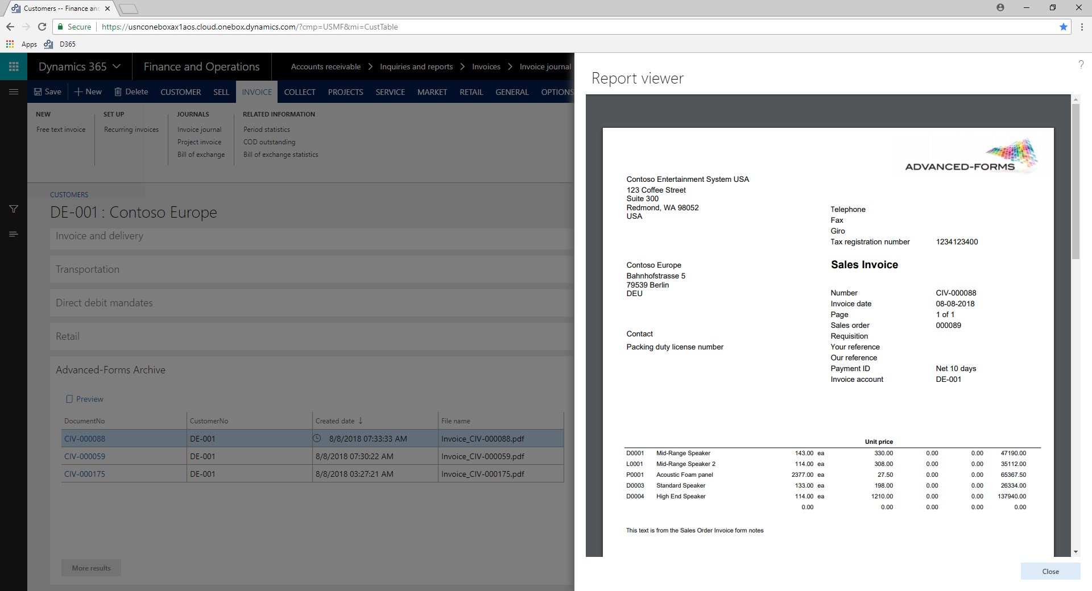This screenshot has width=1092, height=591.
Task: Reload the page in browser
Action: coord(42,27)
